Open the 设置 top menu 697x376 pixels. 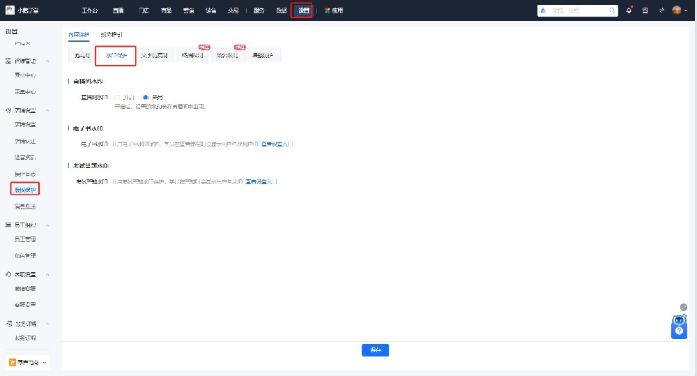click(x=304, y=10)
